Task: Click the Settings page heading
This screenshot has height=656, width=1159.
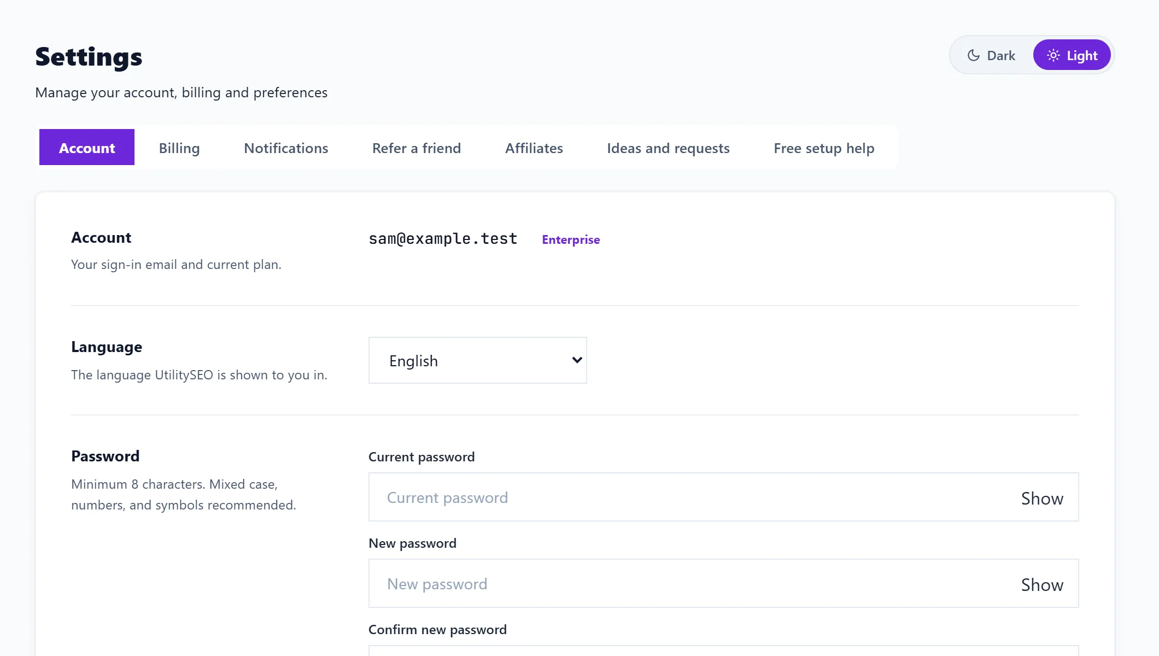Action: coord(89,57)
